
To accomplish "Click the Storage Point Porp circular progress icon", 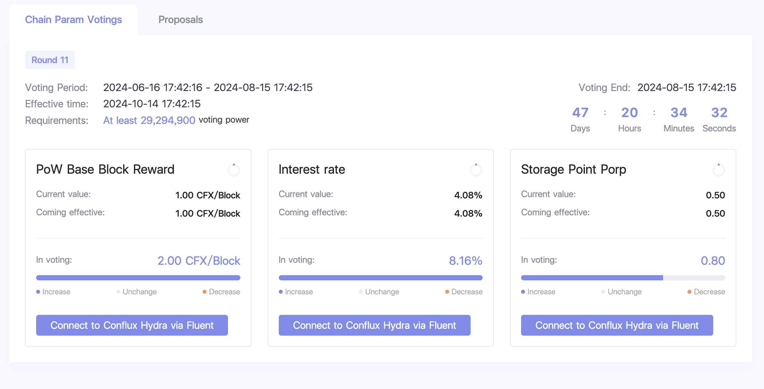I will [x=718, y=170].
